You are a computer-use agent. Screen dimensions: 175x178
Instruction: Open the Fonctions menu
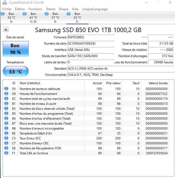35,9
